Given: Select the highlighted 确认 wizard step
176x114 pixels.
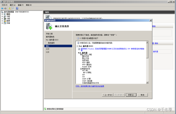Looking at the screenshot, I should [x=58, y=46].
